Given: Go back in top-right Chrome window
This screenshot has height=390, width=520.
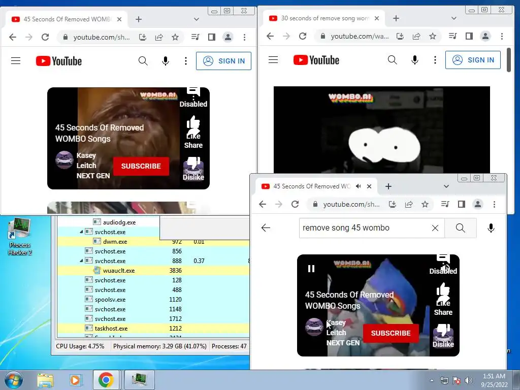Looking at the screenshot, I should coord(270,36).
